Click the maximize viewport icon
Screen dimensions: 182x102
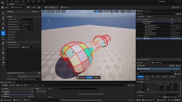(134, 11)
